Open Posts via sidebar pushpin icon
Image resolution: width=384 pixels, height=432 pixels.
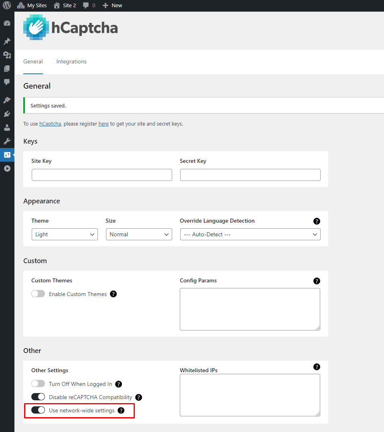(x=7, y=41)
